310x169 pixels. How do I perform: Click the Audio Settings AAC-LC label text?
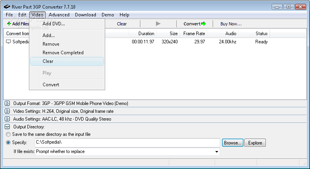[62, 119]
